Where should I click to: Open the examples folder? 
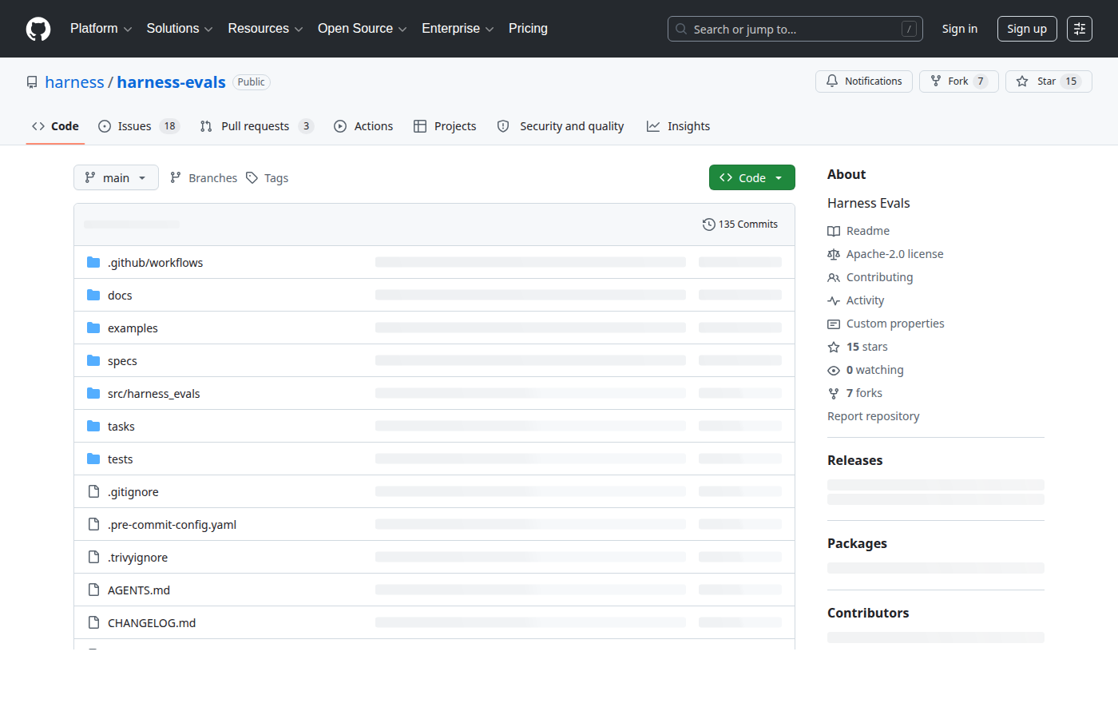(x=133, y=328)
